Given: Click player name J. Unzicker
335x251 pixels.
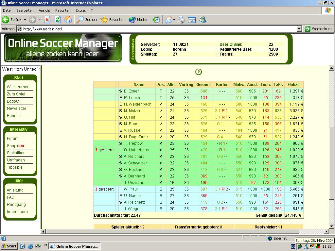Looking at the screenshot, I should 133,183.
